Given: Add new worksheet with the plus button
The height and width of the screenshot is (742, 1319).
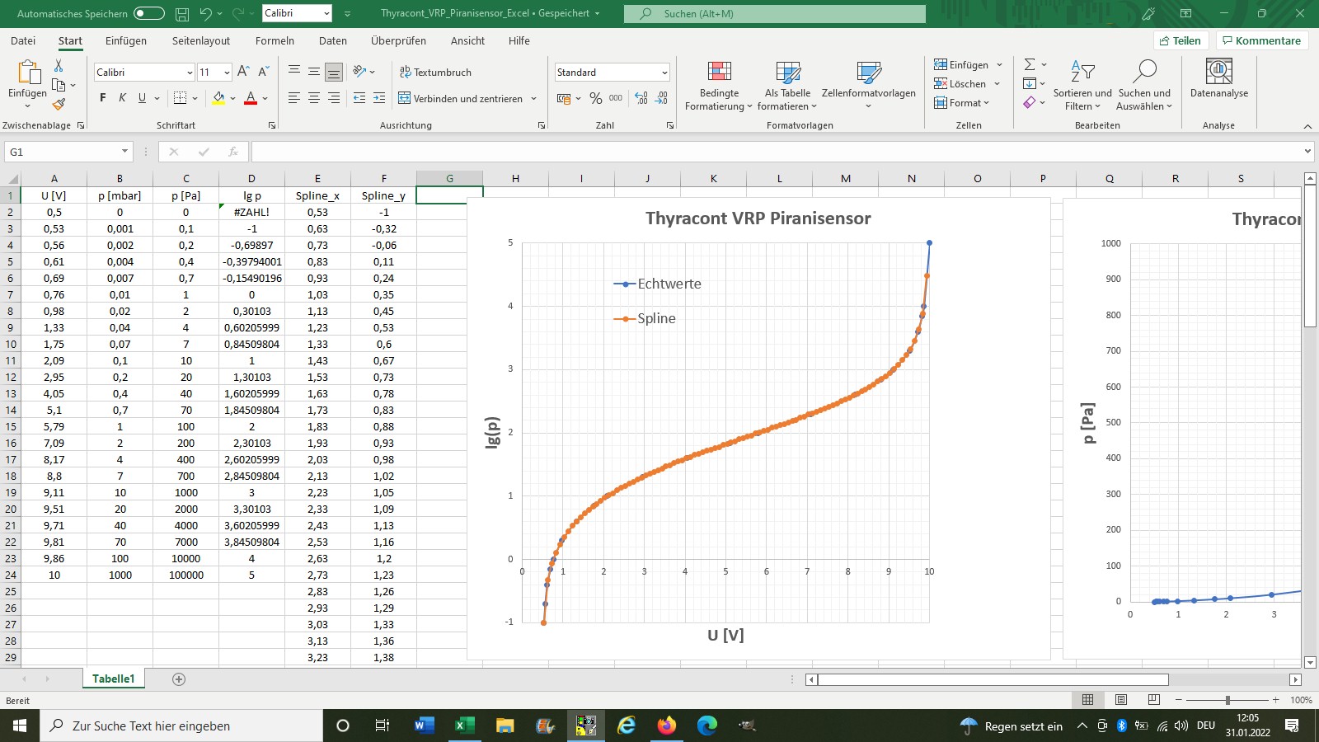Looking at the screenshot, I should pyautogui.click(x=178, y=678).
